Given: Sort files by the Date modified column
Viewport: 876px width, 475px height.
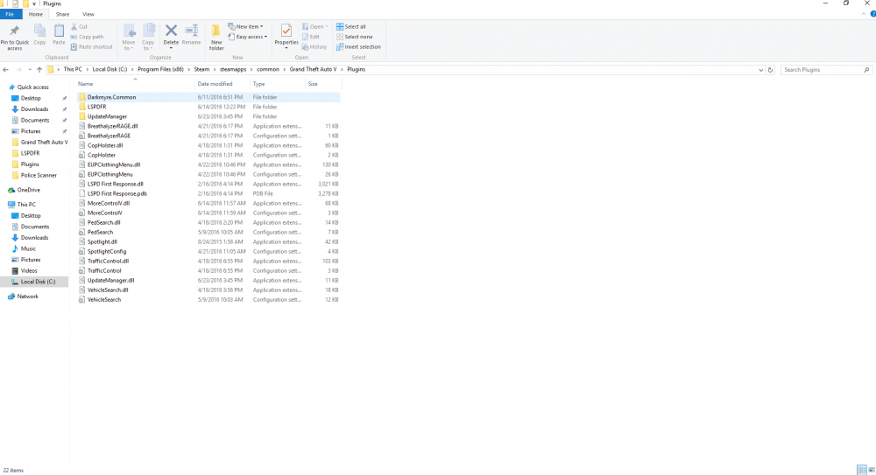Looking at the screenshot, I should (215, 84).
